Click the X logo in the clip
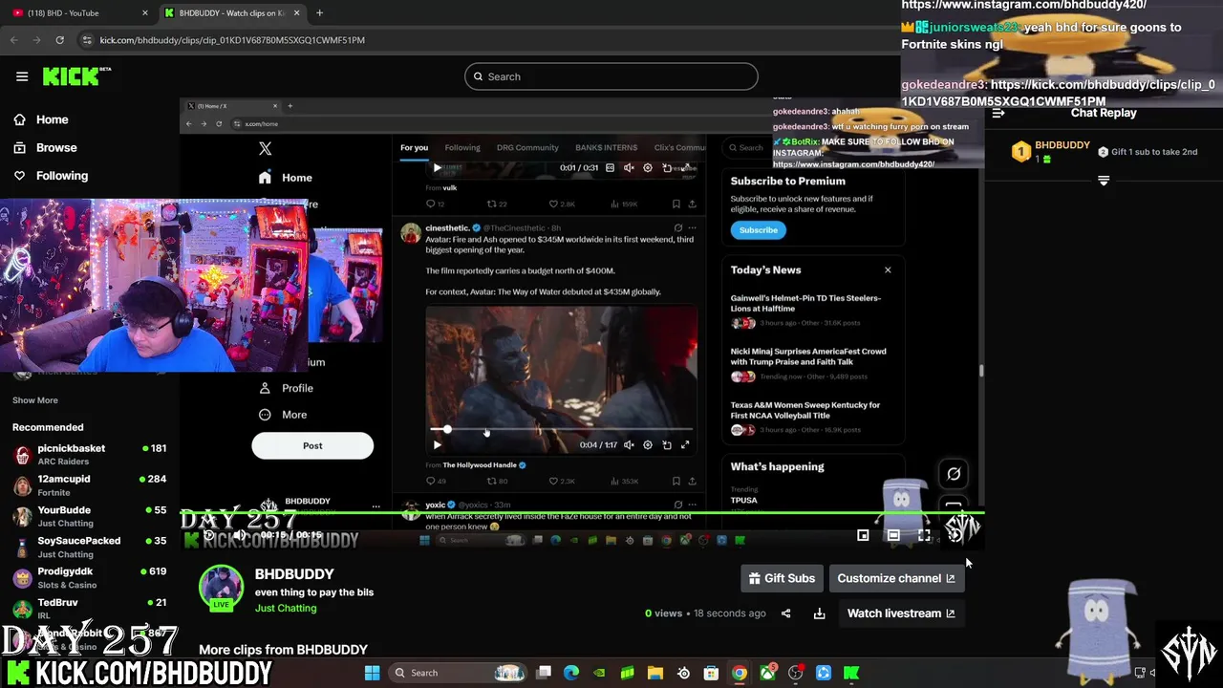Image resolution: width=1223 pixels, height=688 pixels. [265, 149]
